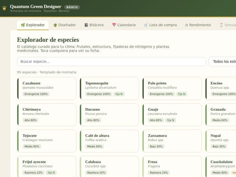
Task: Click the 'Rastrera 10%' tag on Calabaza
Action: [96, 173]
